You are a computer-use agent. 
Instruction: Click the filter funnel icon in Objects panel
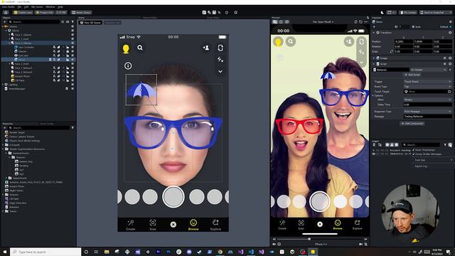point(73,22)
